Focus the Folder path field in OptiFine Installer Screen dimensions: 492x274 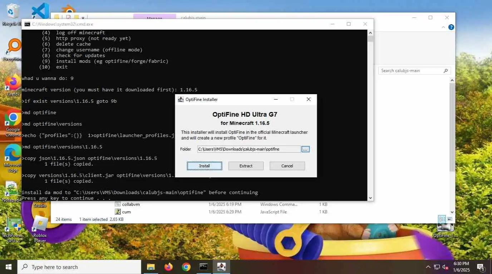click(x=249, y=149)
